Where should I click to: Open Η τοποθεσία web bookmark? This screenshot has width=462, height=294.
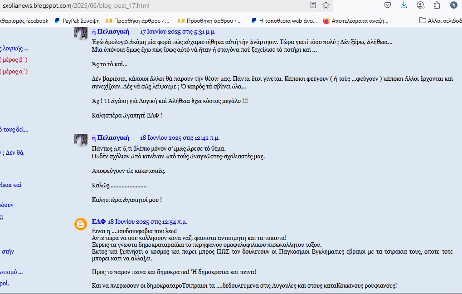[284, 20]
